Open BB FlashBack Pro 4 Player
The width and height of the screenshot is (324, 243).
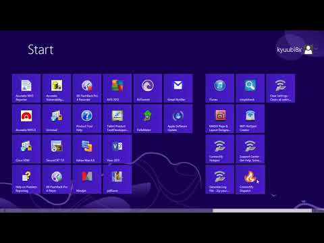click(x=57, y=180)
